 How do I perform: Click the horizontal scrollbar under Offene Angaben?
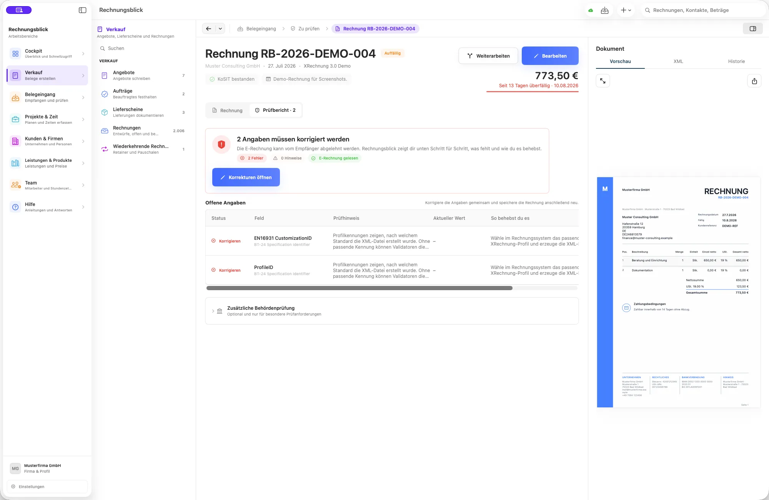359,288
